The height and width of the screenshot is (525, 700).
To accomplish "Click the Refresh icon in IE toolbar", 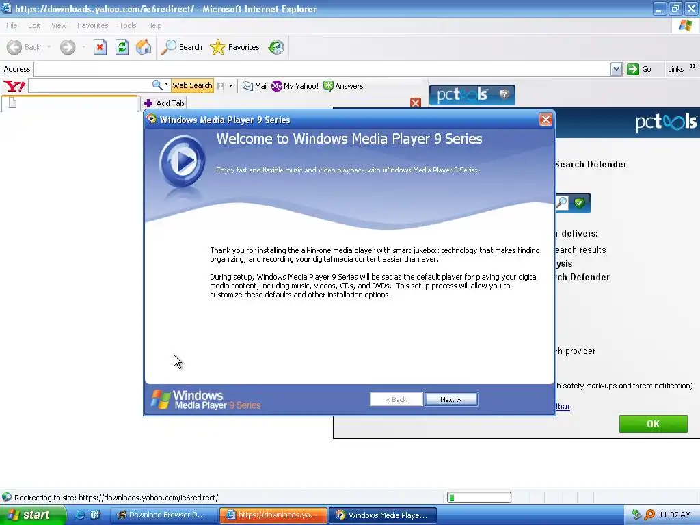I will point(122,47).
